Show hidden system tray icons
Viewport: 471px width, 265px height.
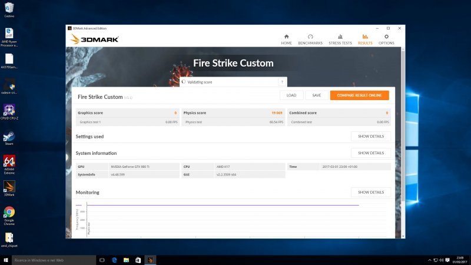point(430,260)
